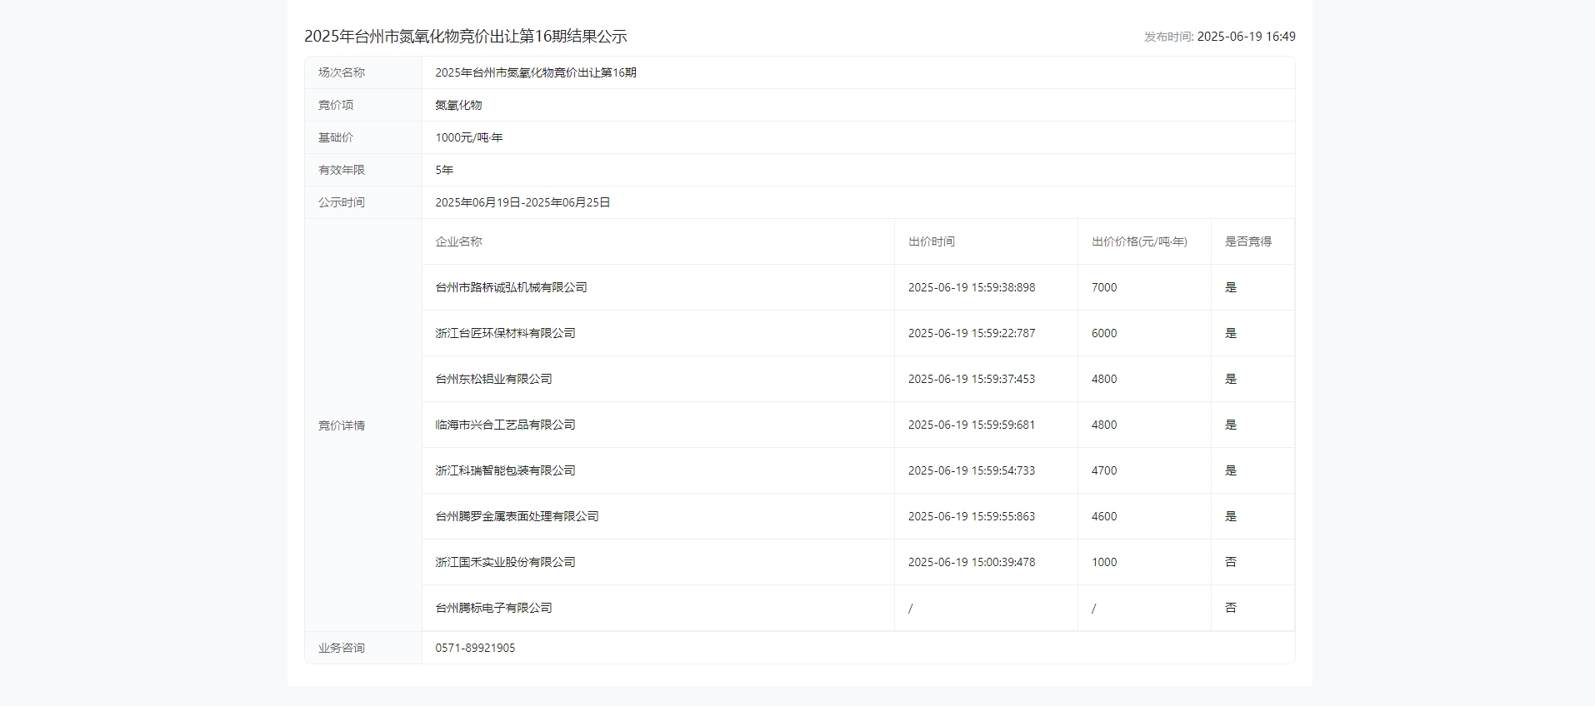Click bid time 2025-06-19 15:59:55:863
Screen dimensions: 1595x706
pyautogui.click(x=972, y=516)
